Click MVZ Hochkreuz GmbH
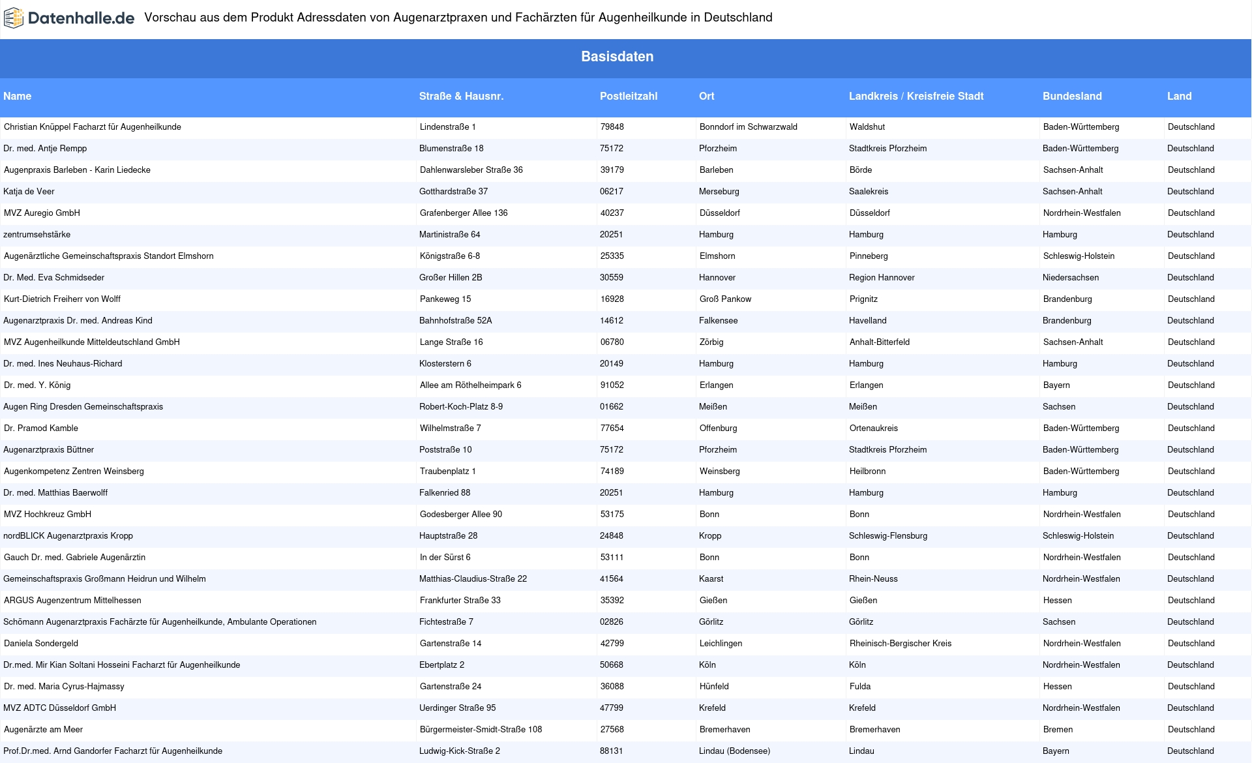1252x763 pixels. 48,515
